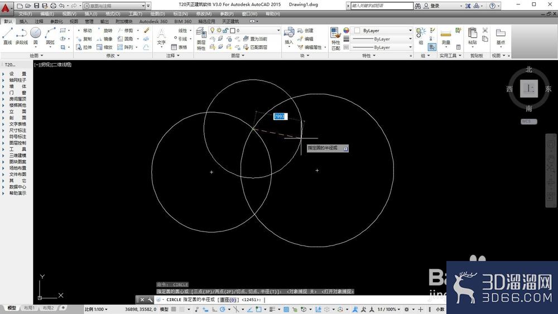Toggle ortho mode in status bar
This screenshot has height=314, width=558.
coord(215,310)
